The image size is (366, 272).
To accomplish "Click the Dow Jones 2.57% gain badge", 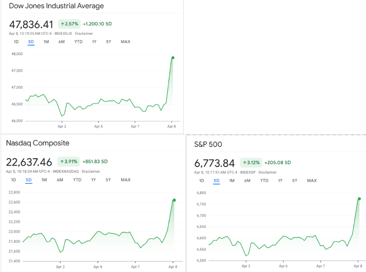I will tap(69, 24).
